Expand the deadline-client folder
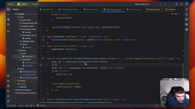Screen dimensions: 195x109 pyautogui.click(x=18, y=26)
